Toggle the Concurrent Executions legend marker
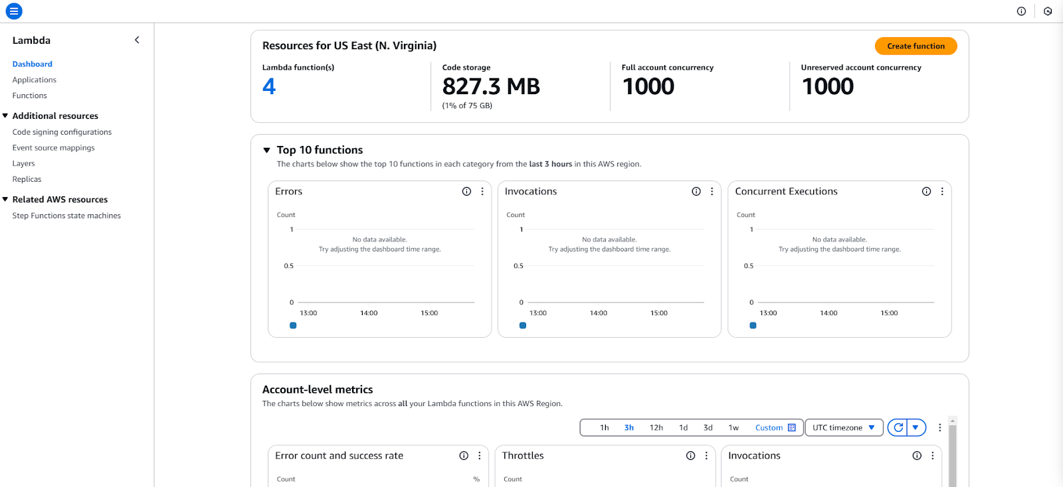This screenshot has width=1063, height=487. (753, 325)
